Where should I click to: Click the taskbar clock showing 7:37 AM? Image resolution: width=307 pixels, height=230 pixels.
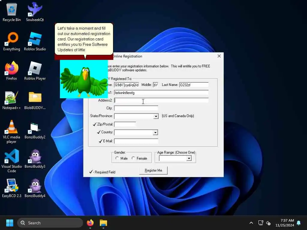[x=285, y=223]
